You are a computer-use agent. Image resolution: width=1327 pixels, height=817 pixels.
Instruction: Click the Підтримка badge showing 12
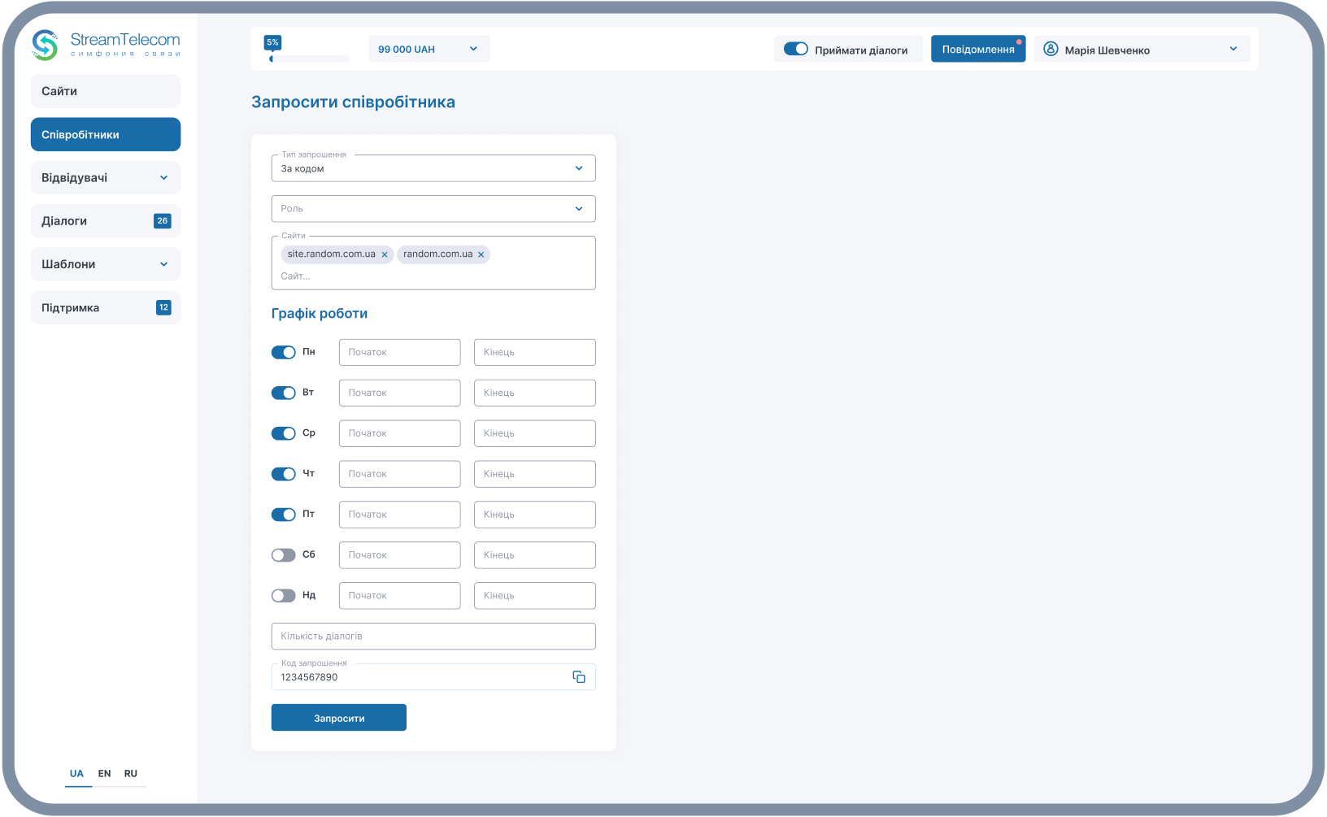pyautogui.click(x=163, y=307)
